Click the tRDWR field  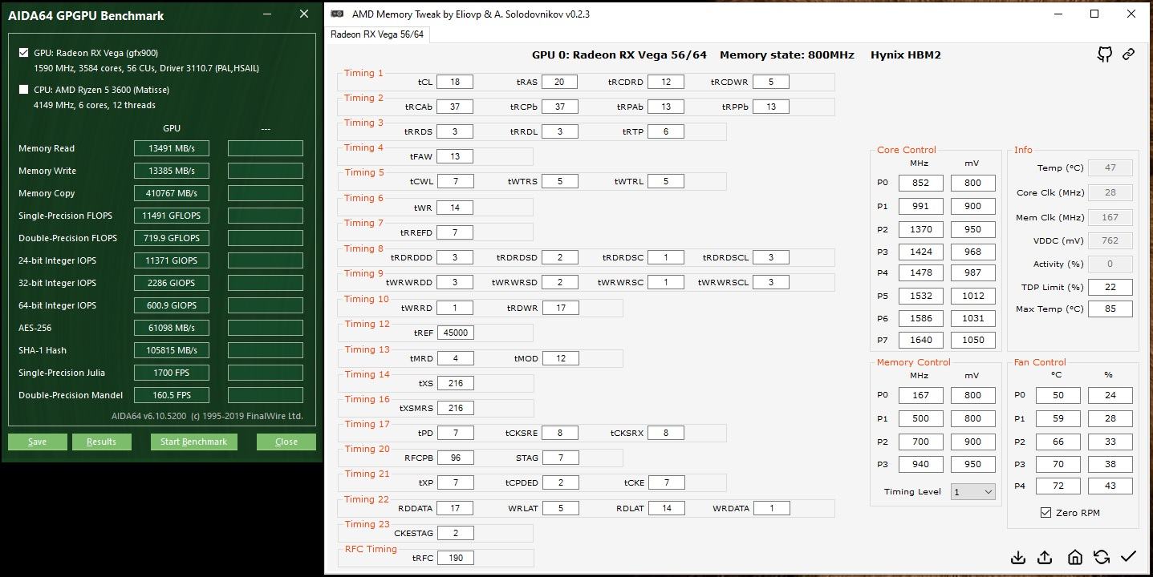560,308
